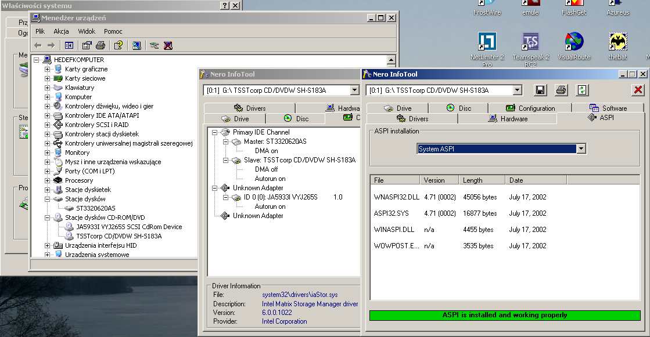Select the FrostWire desktop shortcut

coord(487,8)
